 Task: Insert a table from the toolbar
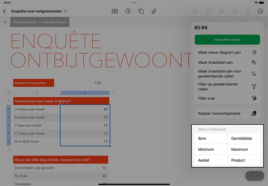coord(115,11)
